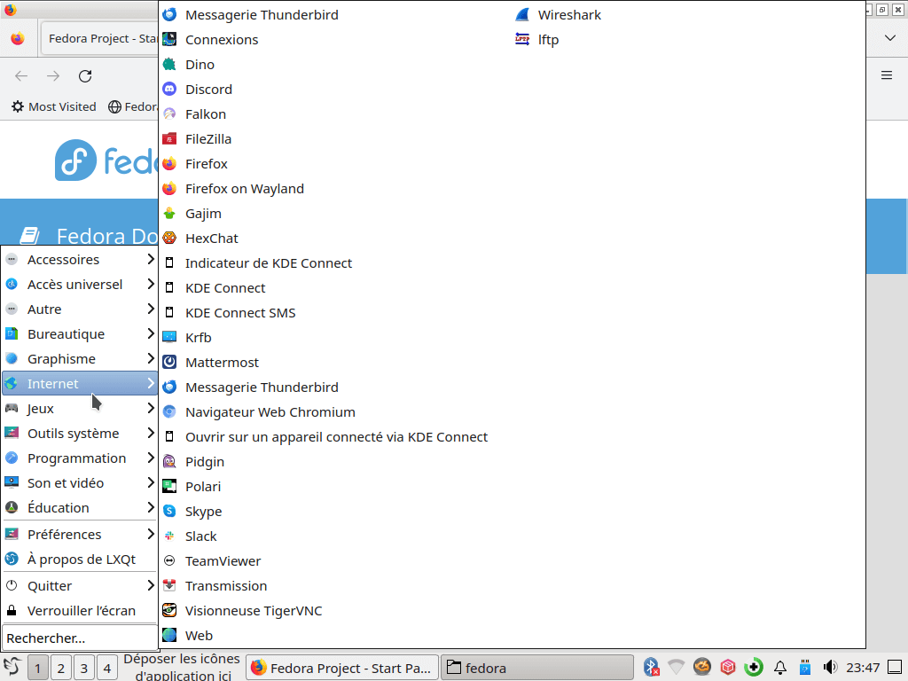Select Ouvrir sur un appareil connecté entry
The image size is (908, 681).
pyautogui.click(x=325, y=438)
